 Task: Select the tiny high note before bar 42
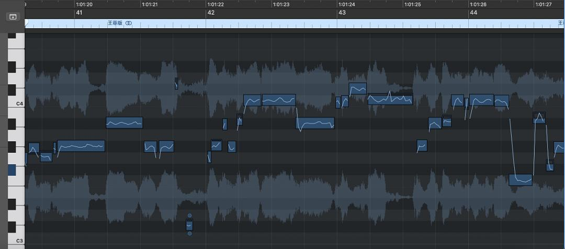[176, 84]
